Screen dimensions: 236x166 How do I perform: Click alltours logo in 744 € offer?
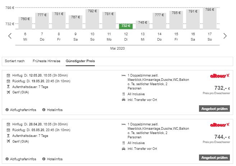[220, 124]
